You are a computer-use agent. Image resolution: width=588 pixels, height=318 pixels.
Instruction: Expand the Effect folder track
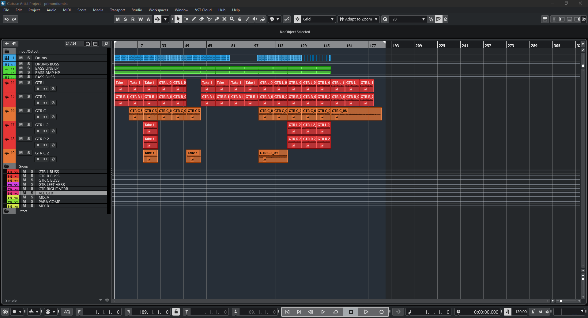(x=7, y=211)
